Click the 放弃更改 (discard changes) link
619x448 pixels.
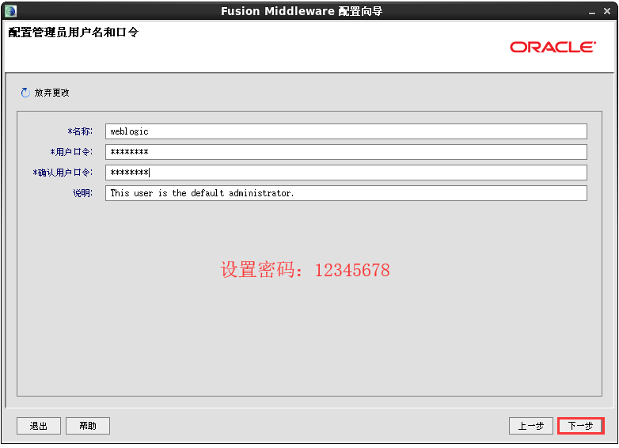[51, 93]
